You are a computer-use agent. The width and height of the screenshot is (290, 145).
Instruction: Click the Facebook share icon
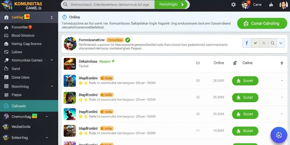(247, 43)
